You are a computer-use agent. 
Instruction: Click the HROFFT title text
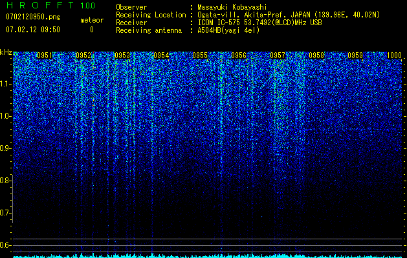(x=41, y=5)
